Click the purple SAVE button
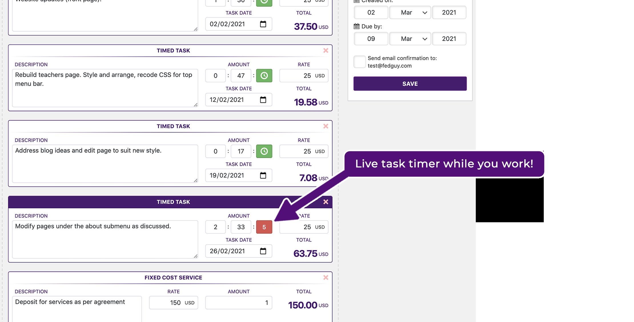 [x=410, y=84]
